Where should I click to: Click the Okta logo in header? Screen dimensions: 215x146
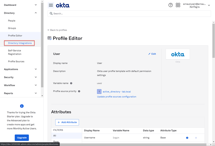tap(63, 5)
